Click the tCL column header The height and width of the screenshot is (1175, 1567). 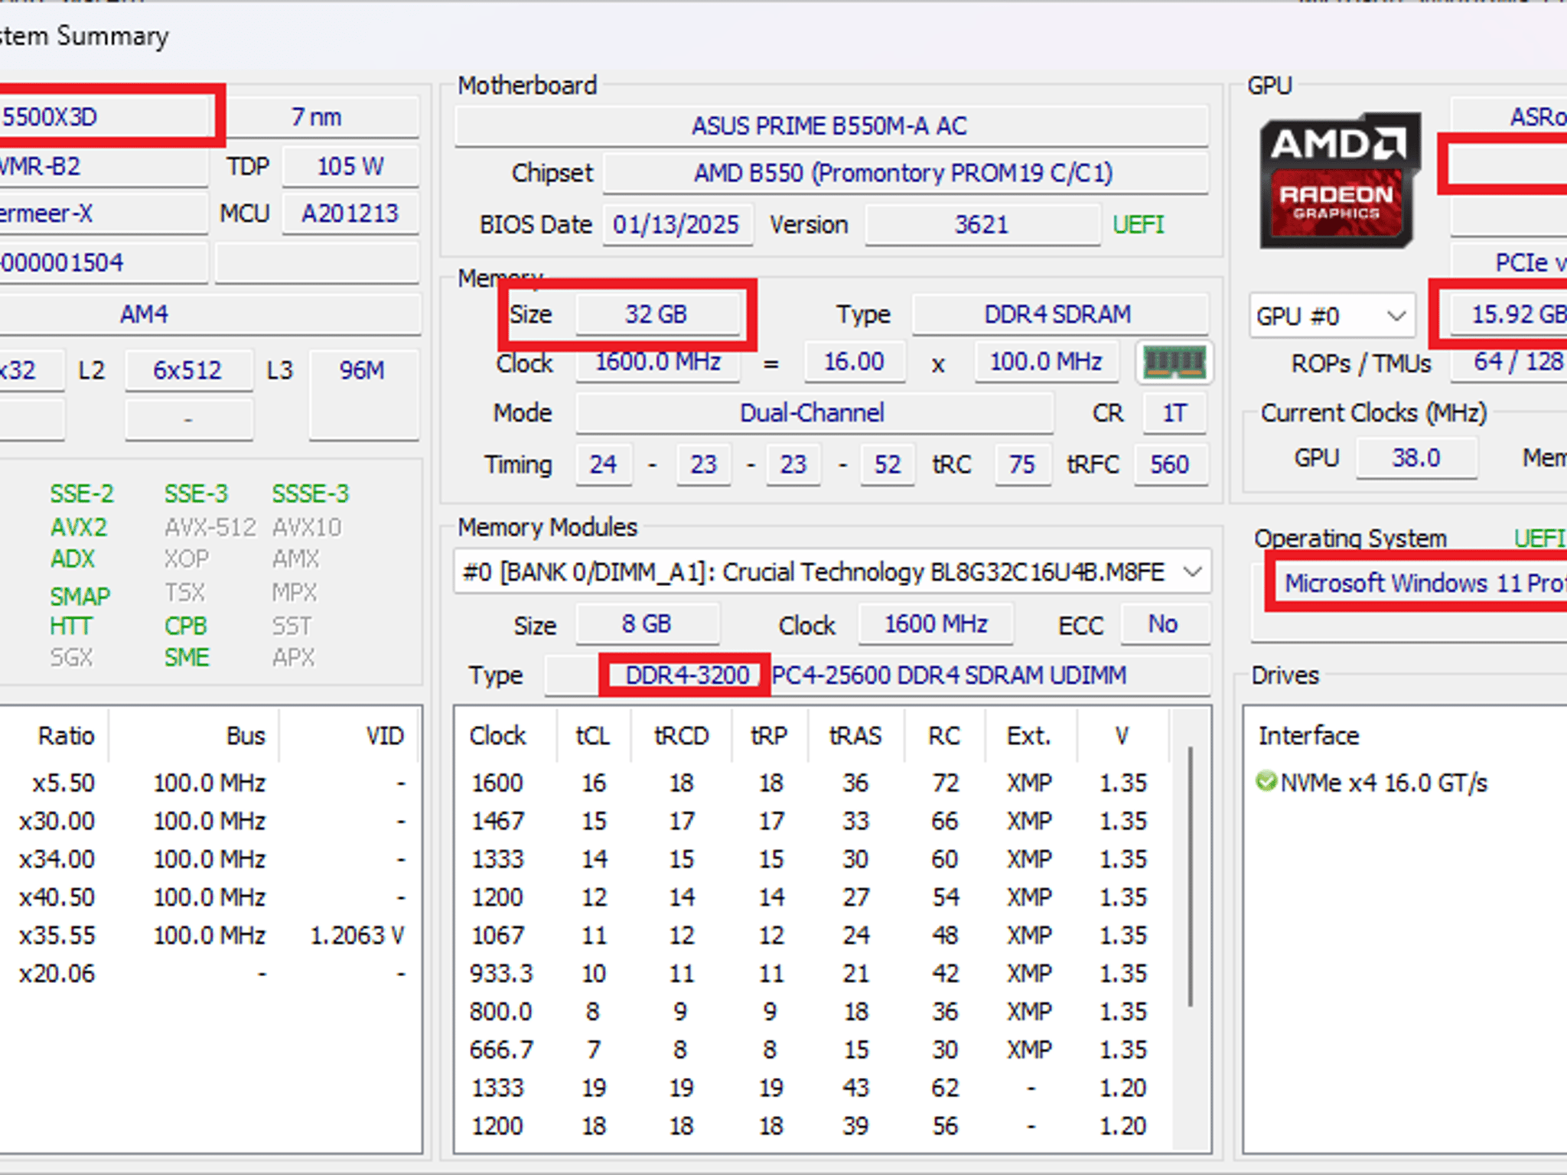pos(593,735)
